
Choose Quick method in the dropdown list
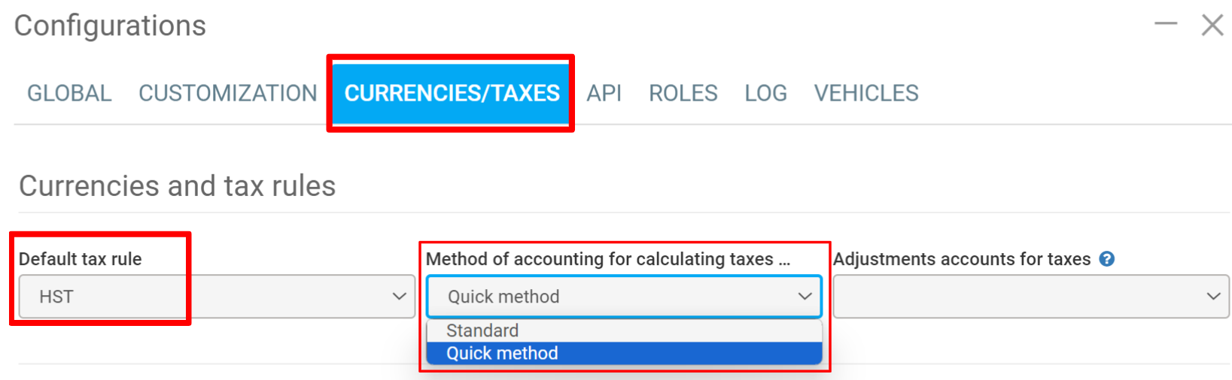point(502,353)
